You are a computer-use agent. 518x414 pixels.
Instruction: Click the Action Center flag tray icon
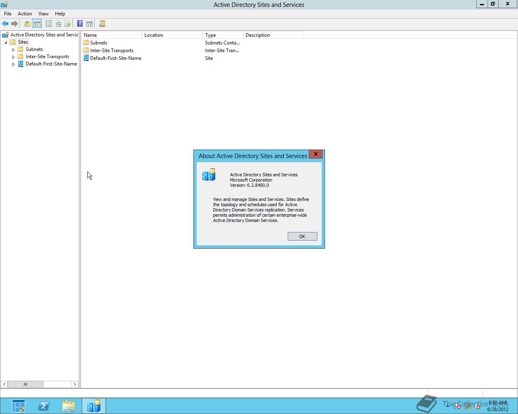tap(457, 406)
